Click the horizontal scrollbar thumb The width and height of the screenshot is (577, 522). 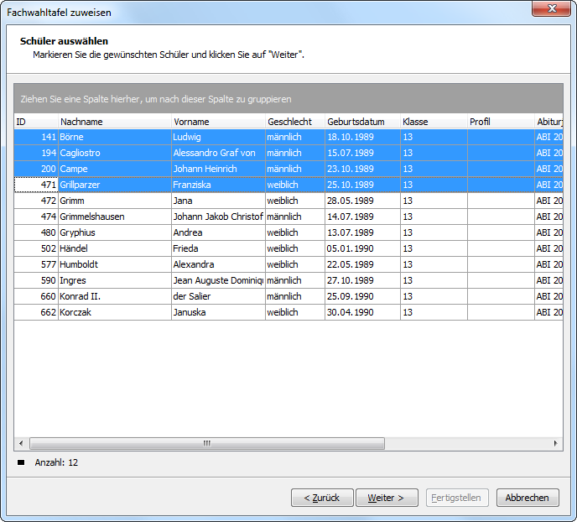(x=207, y=443)
